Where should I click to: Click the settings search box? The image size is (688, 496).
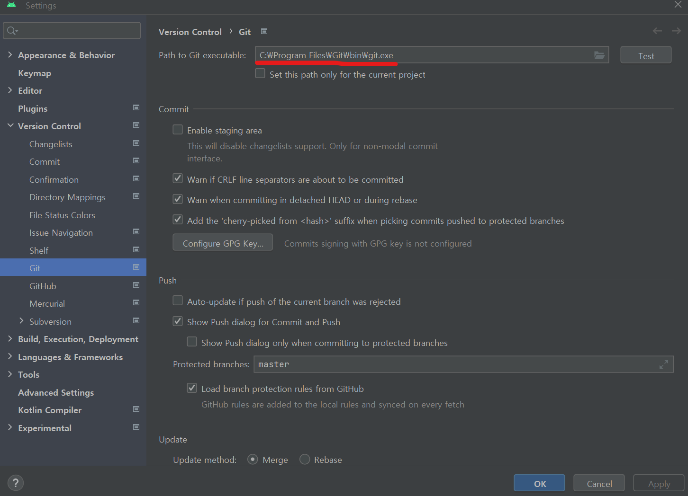pyautogui.click(x=72, y=31)
